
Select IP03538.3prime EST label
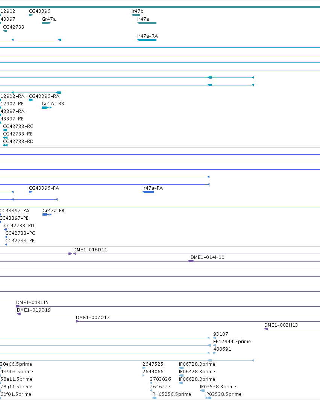pyautogui.click(x=218, y=387)
